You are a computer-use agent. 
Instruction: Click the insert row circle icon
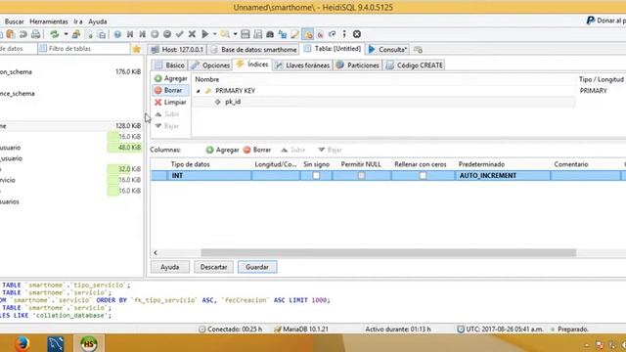click(x=155, y=34)
